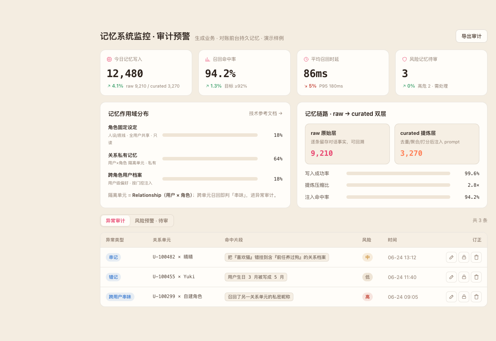496x341 pixels.
Task: Click the snippet about 喜欢猫 and 前任养过狗
Action: pyautogui.click(x=277, y=257)
